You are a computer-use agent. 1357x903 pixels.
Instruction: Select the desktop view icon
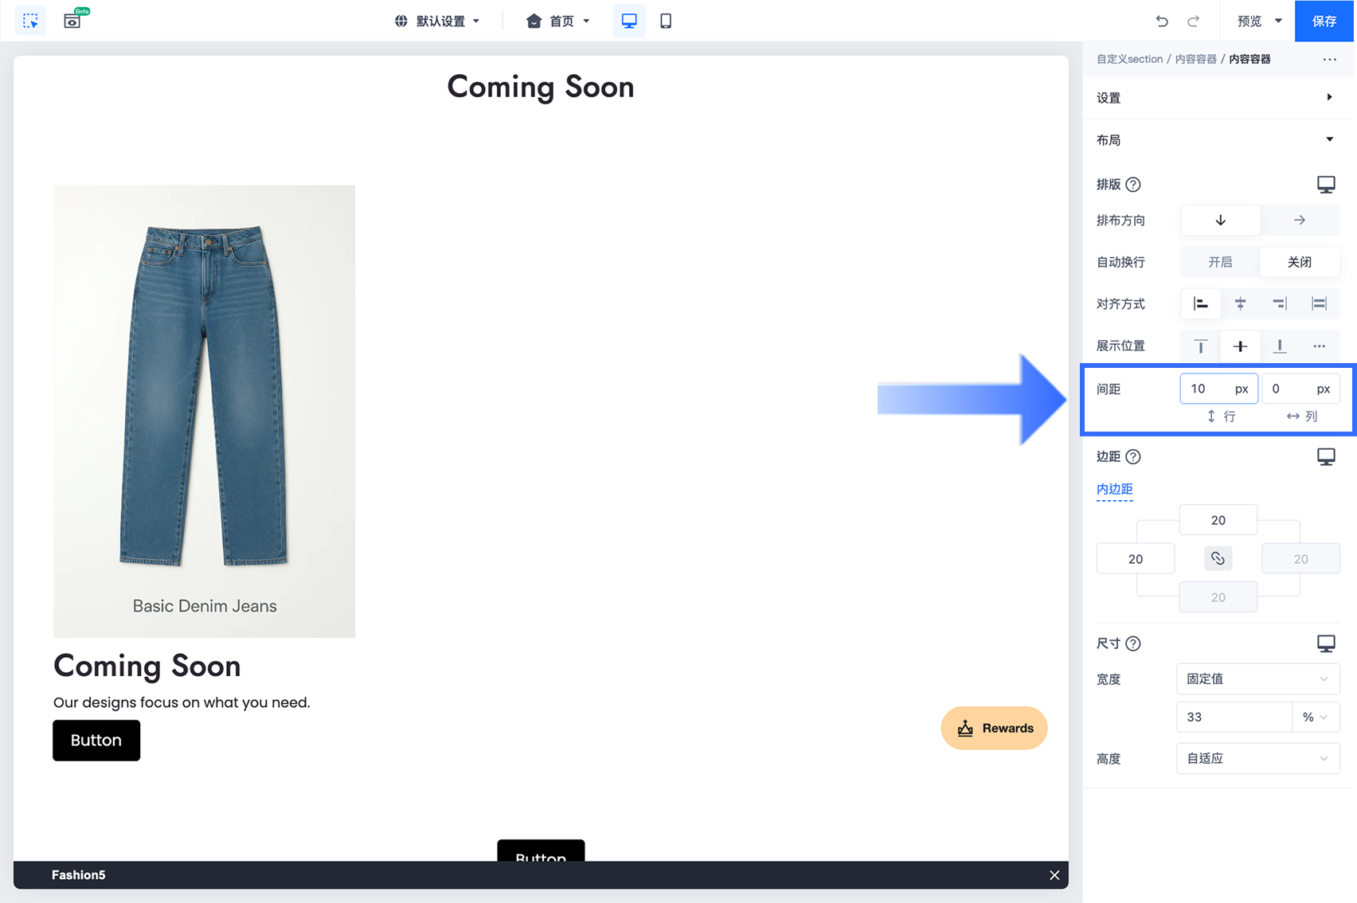629,21
